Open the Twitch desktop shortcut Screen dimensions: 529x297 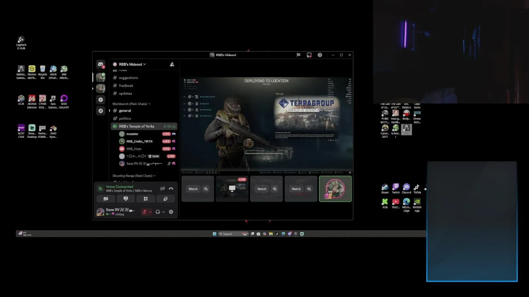[396, 189]
